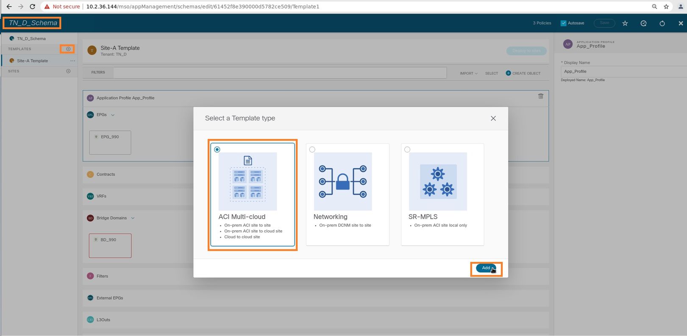
Task: Close the Select a Template type dialog
Action: pyautogui.click(x=493, y=118)
